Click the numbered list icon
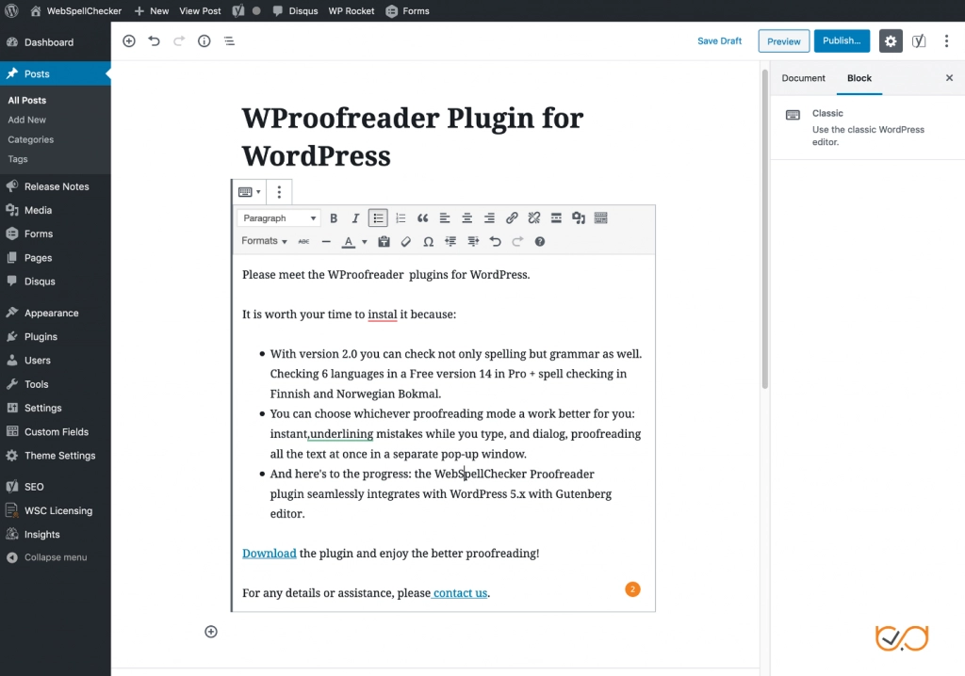 click(401, 217)
